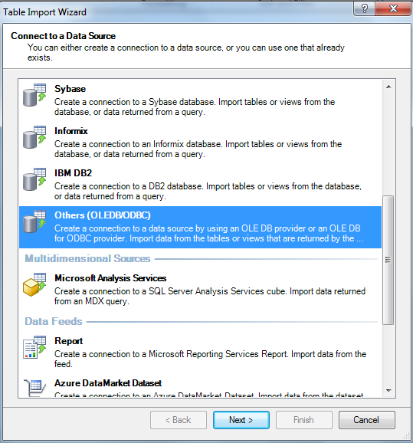Click the Others (OLEDB/ODBC) database icon
The height and width of the screenshot is (443, 413).
coord(34,221)
